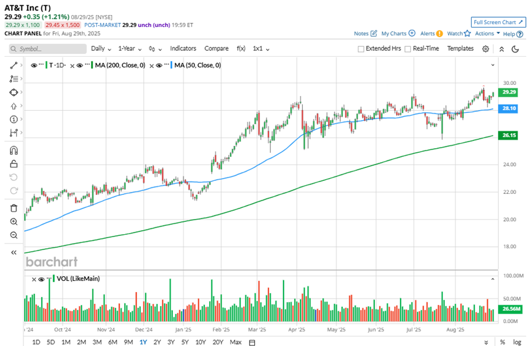Select the shapes drawing tool
This screenshot has height=346, width=529.
pos(13,93)
